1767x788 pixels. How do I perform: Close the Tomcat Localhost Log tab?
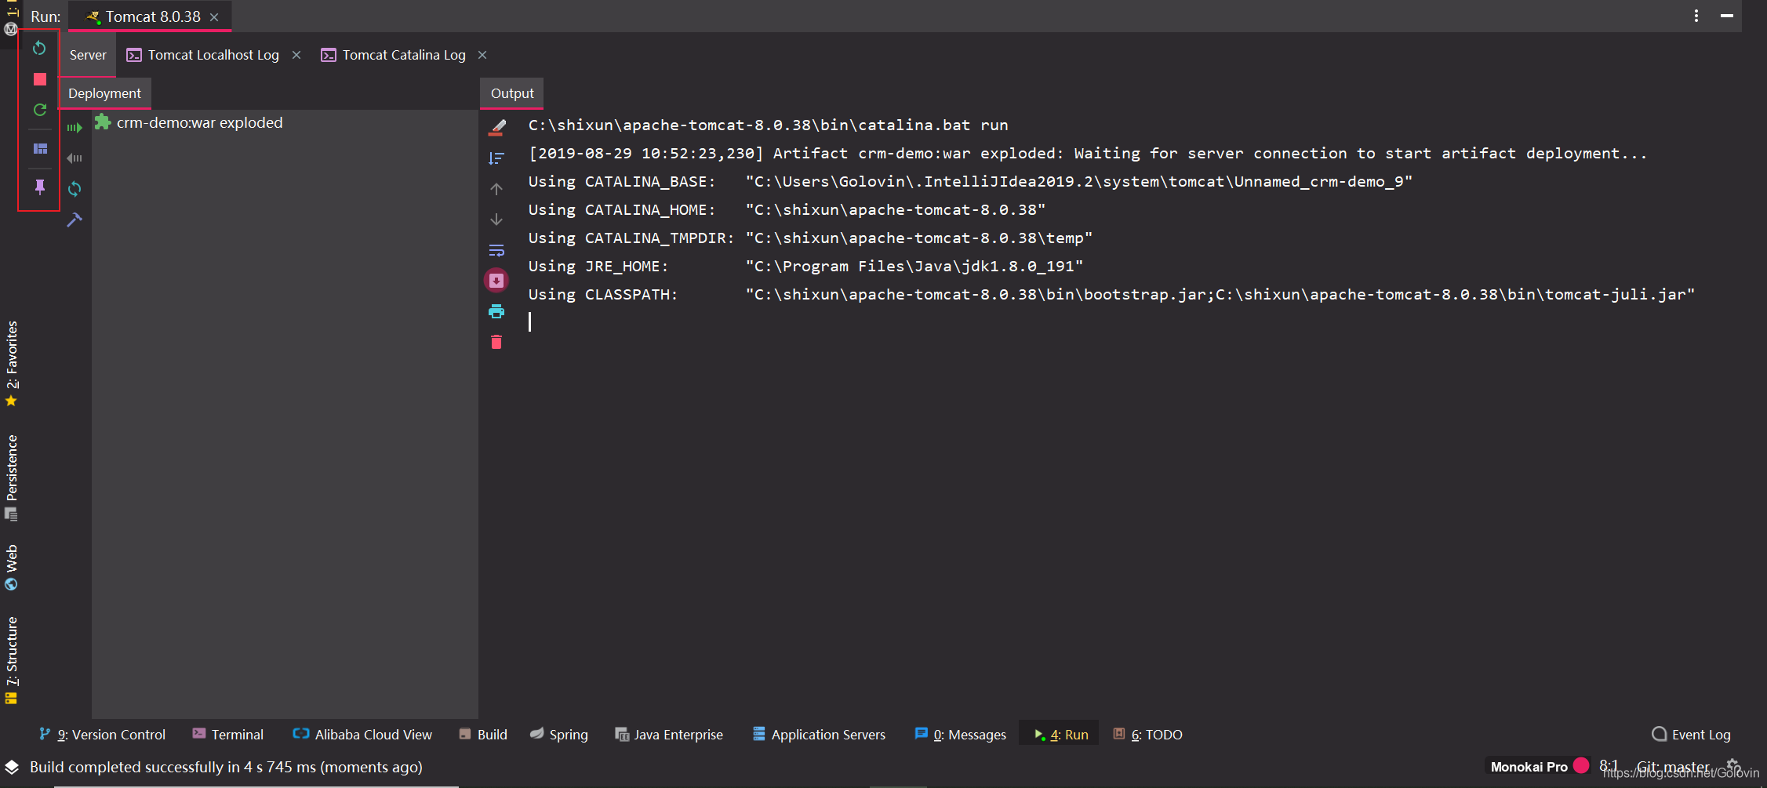tap(296, 55)
